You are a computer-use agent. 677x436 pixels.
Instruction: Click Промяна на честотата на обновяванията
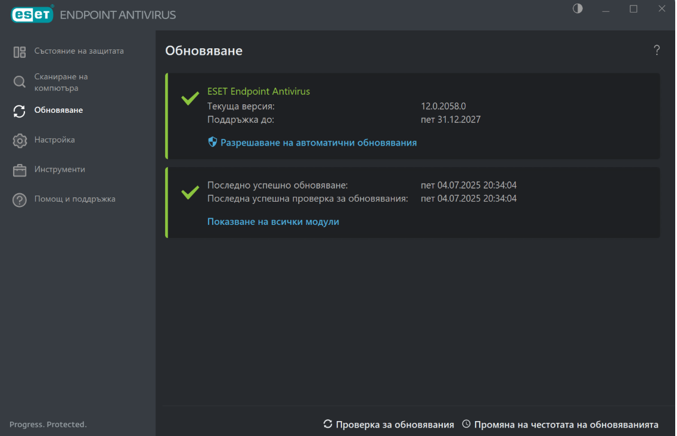(566, 425)
